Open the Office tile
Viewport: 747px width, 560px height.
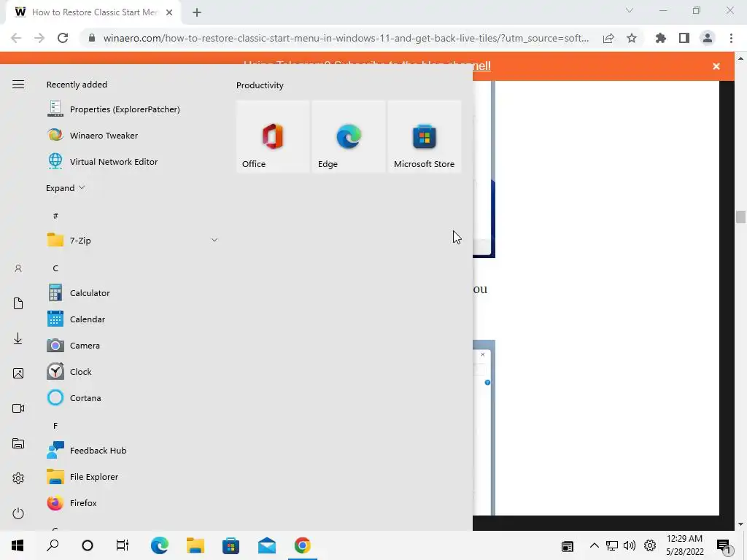click(x=273, y=136)
